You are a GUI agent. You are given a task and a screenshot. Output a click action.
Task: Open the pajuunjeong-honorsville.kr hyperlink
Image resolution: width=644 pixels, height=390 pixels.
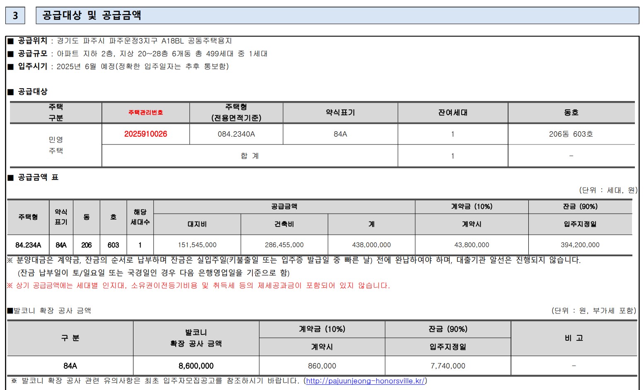pos(366,381)
